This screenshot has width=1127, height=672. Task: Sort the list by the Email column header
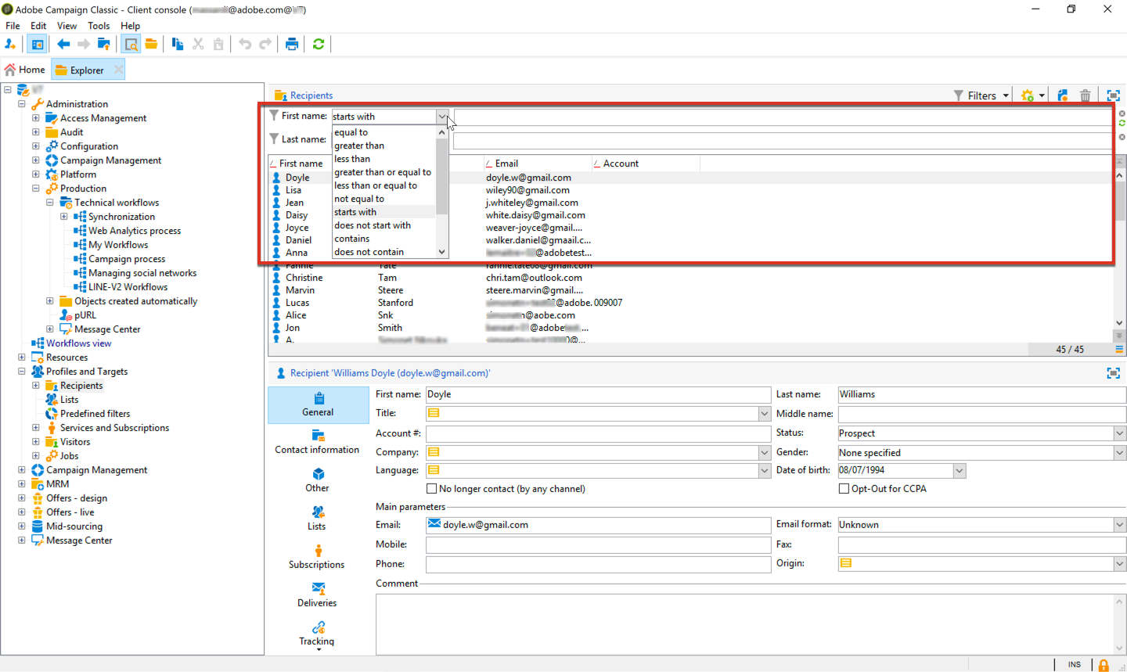tap(537, 164)
